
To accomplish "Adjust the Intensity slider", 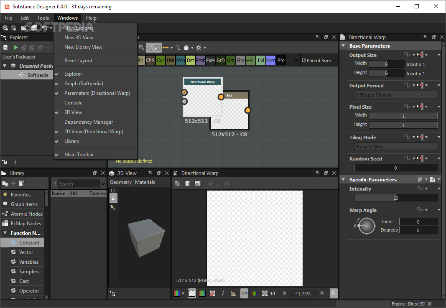I will coord(396,198).
